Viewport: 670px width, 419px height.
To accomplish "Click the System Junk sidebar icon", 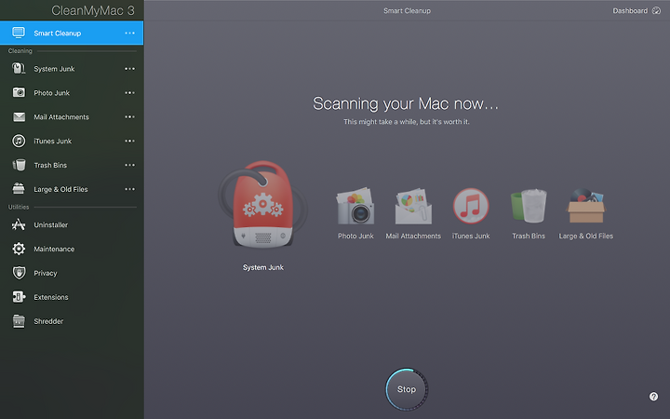I will point(19,68).
